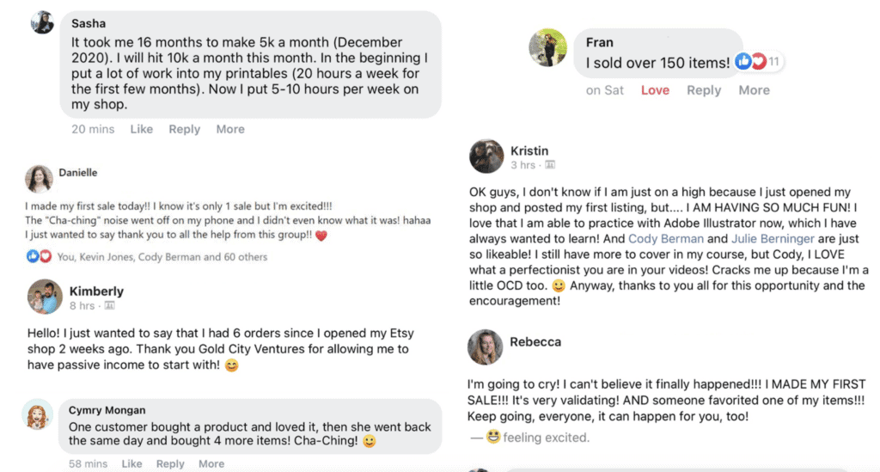Click Cymry Mongan's avatar
The height and width of the screenshot is (472, 880).
38,415
